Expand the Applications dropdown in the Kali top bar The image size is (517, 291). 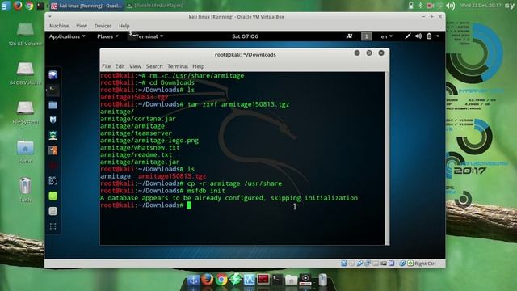tap(67, 36)
